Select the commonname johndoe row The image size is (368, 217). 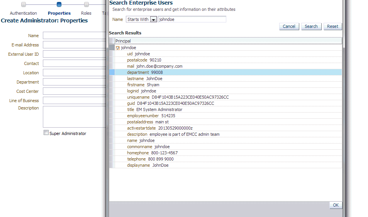click(228, 147)
